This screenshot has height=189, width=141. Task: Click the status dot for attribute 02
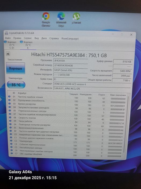click(x=9, y=100)
